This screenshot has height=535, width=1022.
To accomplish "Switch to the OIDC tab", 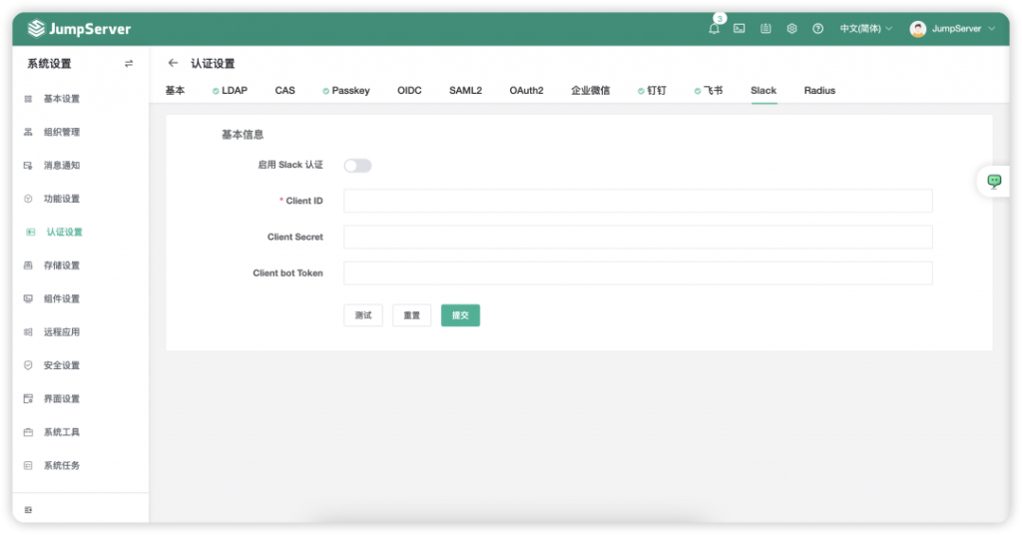I will (409, 91).
